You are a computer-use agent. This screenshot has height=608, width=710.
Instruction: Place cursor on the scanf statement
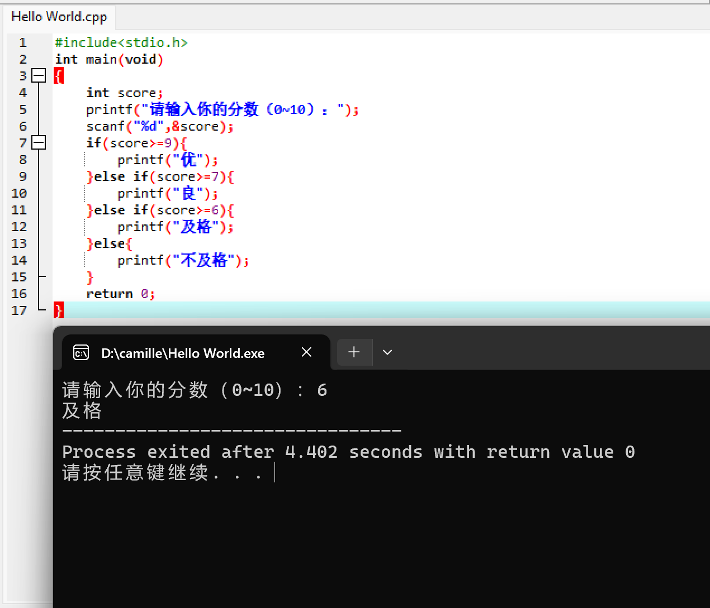(158, 126)
